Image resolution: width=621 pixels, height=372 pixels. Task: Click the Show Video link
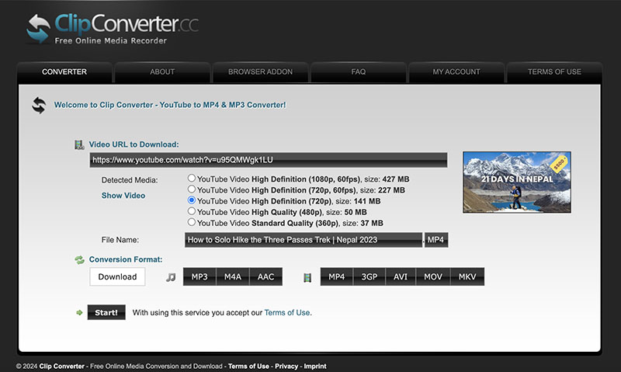click(123, 196)
